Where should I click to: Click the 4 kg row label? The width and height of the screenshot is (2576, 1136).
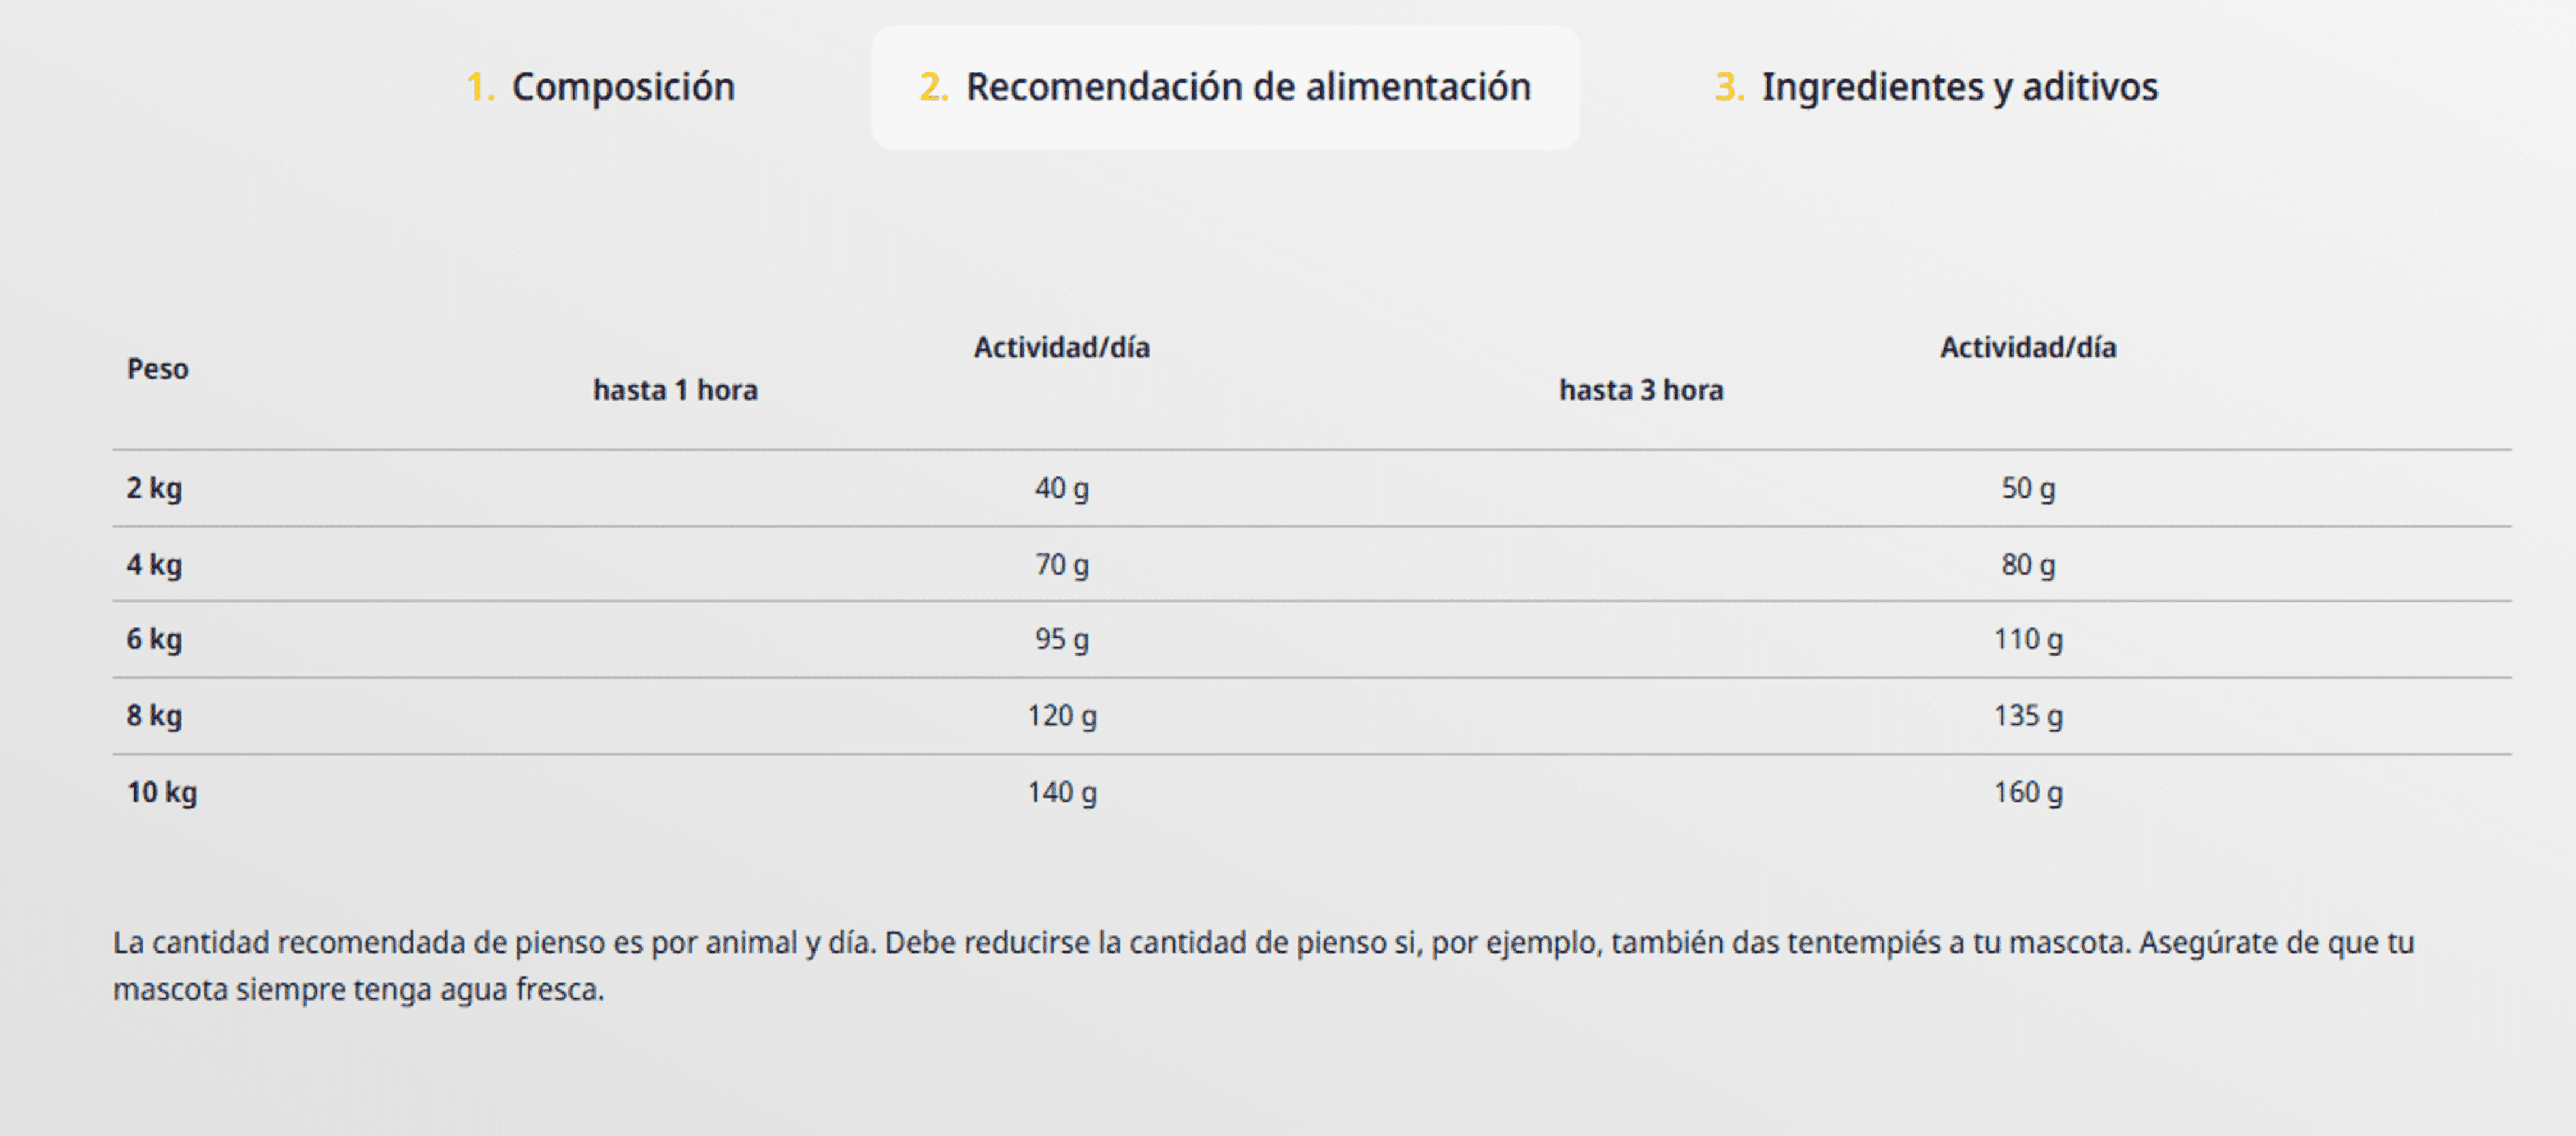click(x=154, y=564)
